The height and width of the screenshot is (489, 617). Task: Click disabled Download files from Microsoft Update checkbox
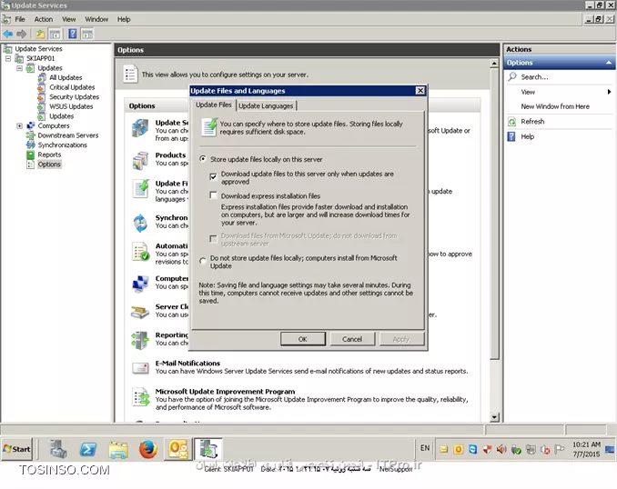click(213, 239)
